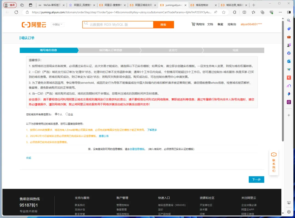Open footer link 支持计划
295x218 pixels.
point(80,210)
